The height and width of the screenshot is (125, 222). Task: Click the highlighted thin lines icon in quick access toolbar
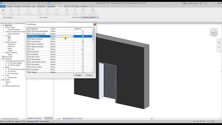(x=50, y=3)
